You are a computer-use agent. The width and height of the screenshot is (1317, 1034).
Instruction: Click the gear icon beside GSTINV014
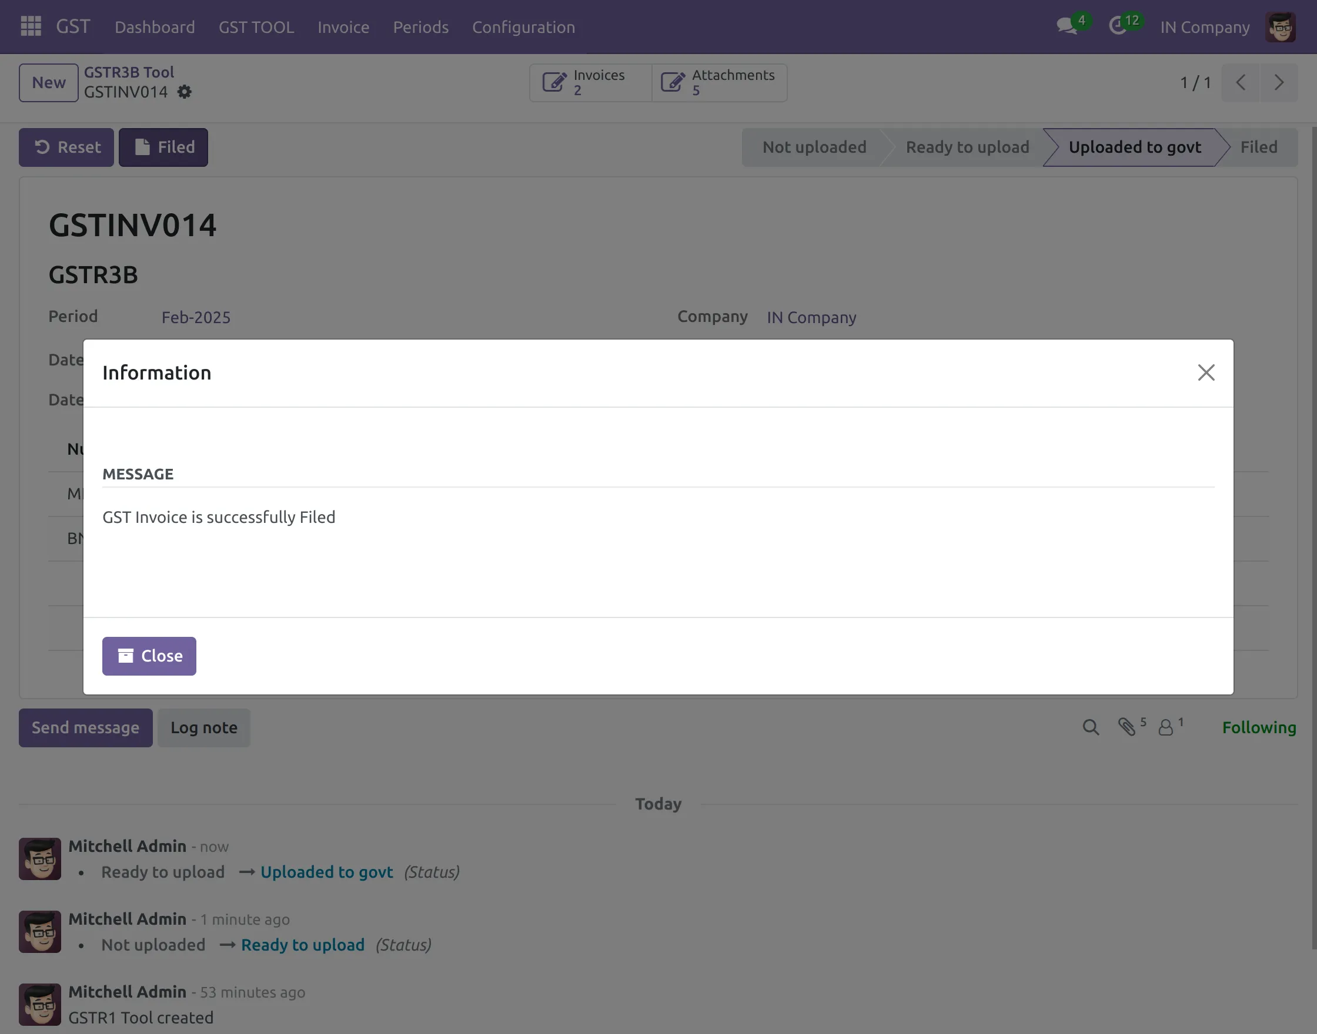click(185, 92)
